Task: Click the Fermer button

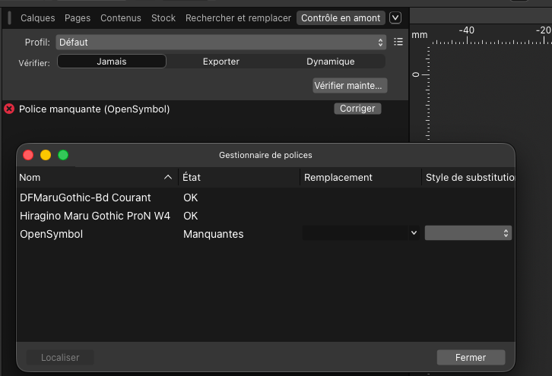Action: point(471,357)
